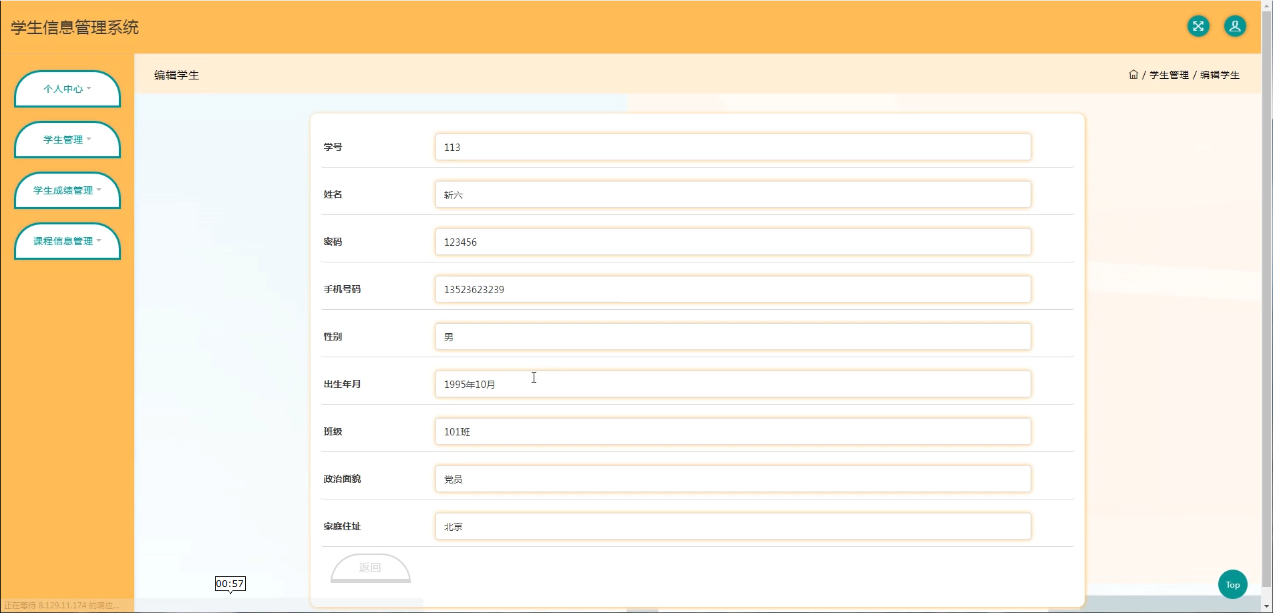Click the 手机号码 input field
This screenshot has height=613, width=1273.
733,289
